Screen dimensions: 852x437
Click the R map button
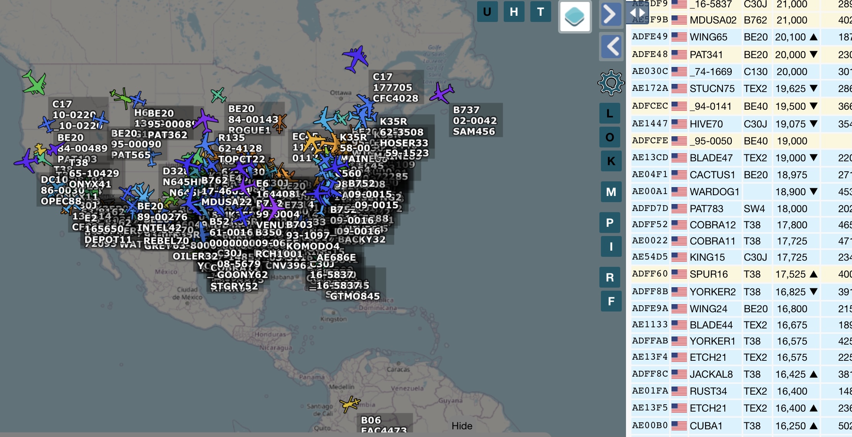coord(610,277)
